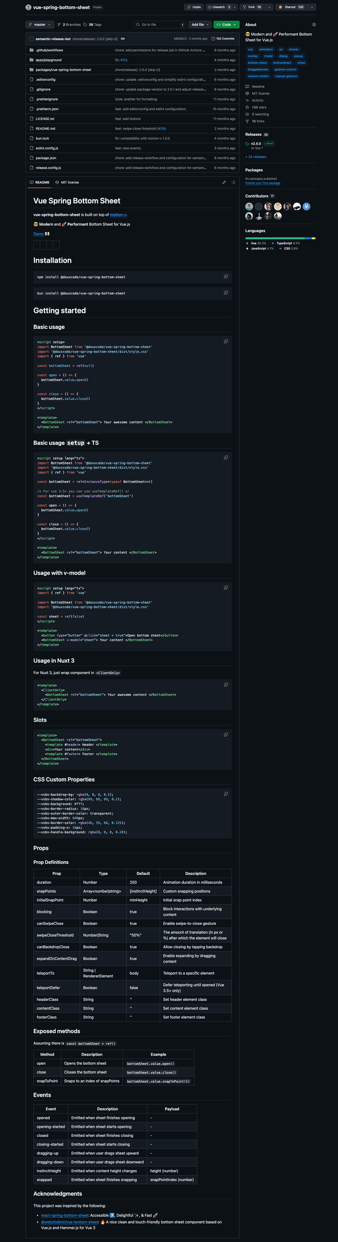Screen dimensions: 338x1242
Task: Open the motion-v link
Action: click(x=118, y=215)
